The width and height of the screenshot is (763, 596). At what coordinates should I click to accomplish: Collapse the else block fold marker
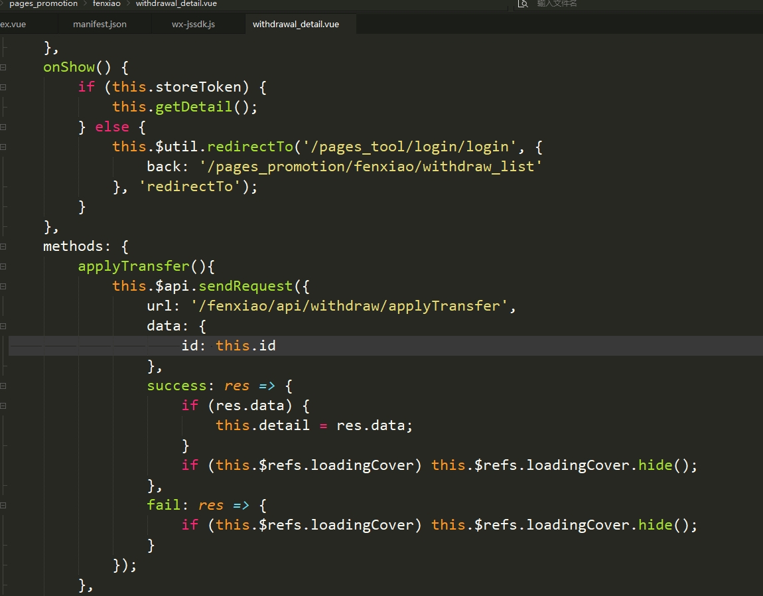tap(4, 127)
